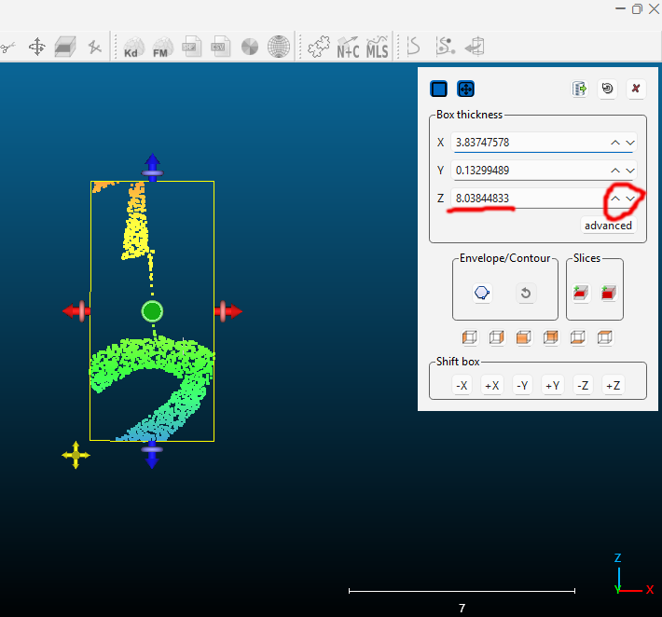Close the cross section tool with the red X

click(x=636, y=89)
